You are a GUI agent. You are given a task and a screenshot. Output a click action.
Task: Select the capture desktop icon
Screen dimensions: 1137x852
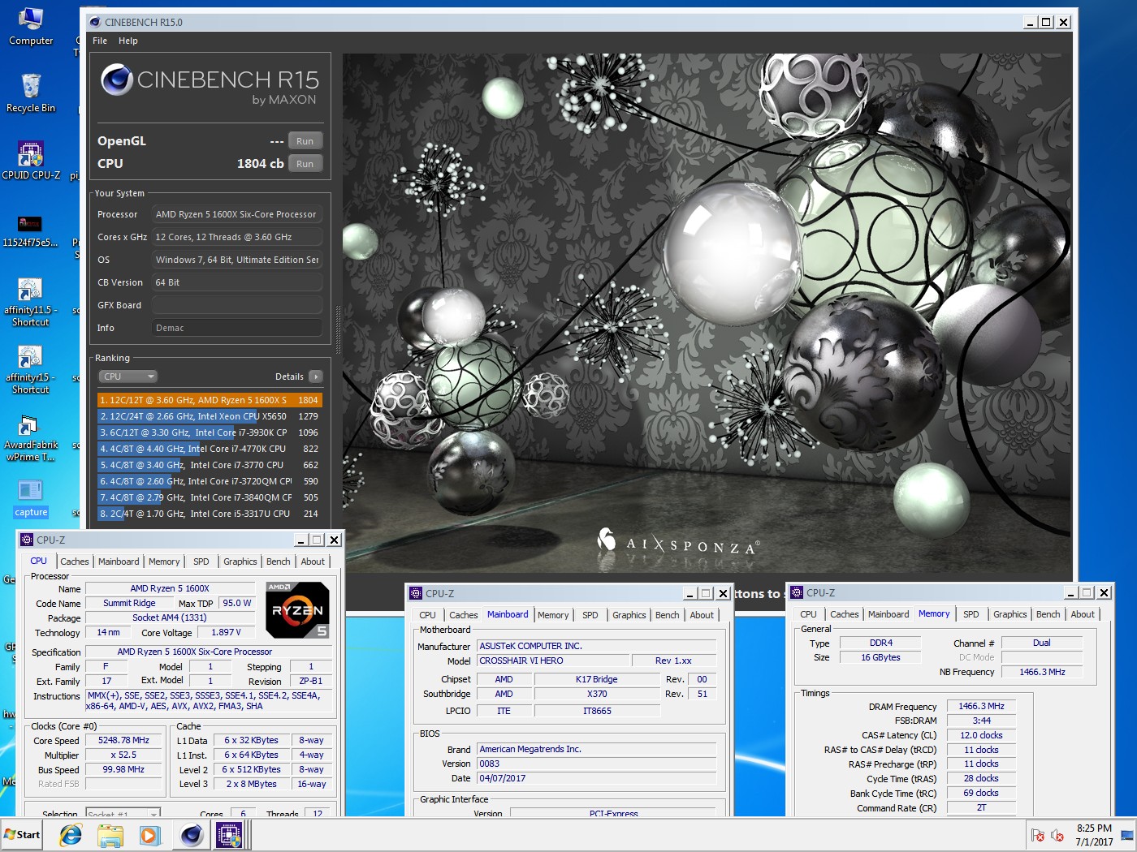click(x=31, y=498)
